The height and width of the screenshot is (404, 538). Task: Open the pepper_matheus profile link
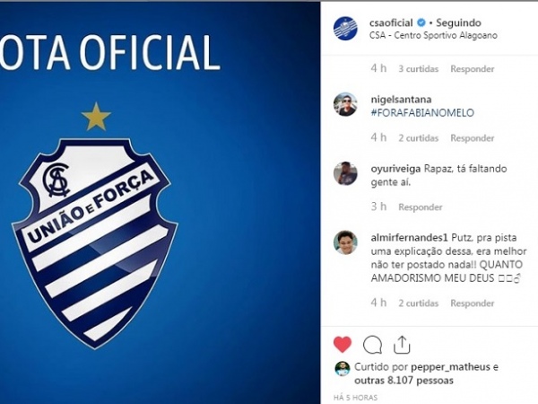[x=450, y=367]
